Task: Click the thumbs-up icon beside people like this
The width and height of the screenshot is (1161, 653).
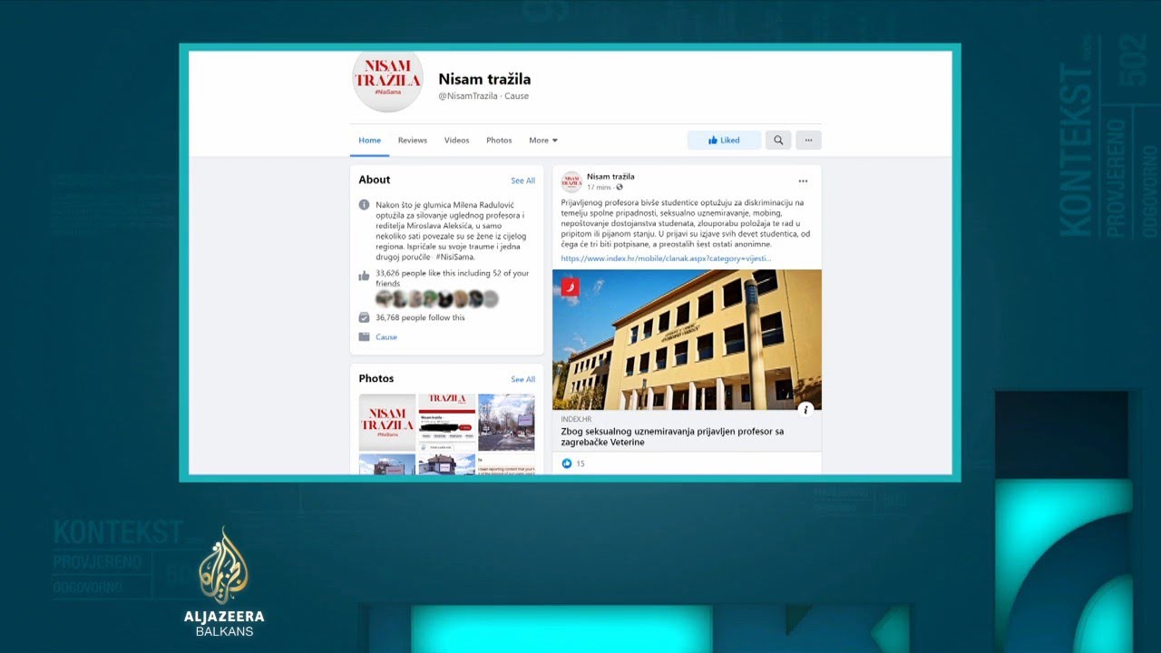Action: click(364, 275)
